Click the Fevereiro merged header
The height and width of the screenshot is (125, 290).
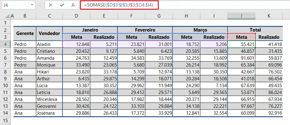[145, 30]
